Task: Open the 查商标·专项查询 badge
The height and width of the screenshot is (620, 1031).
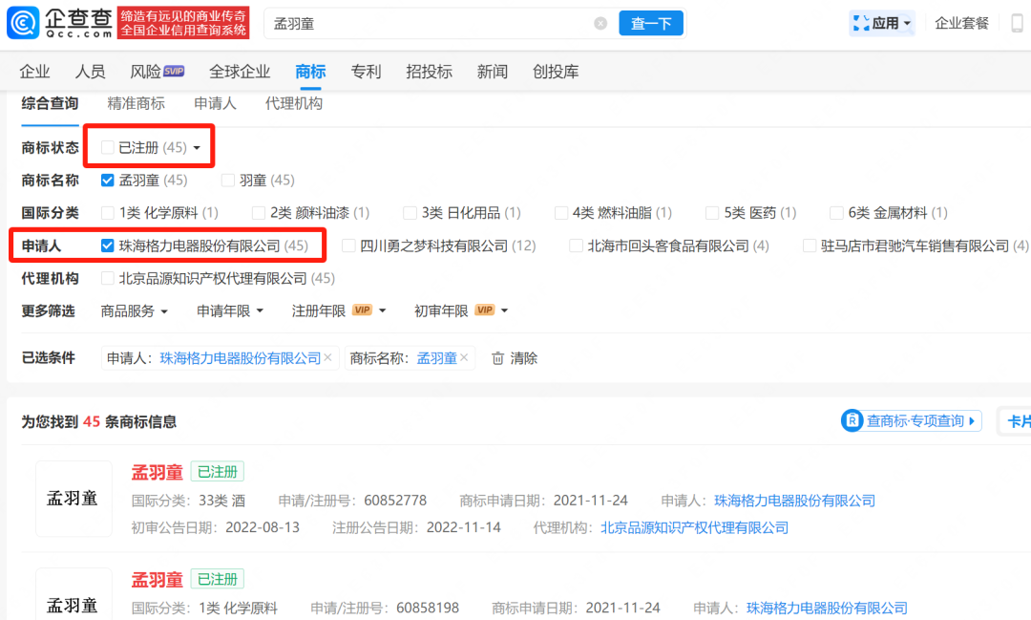Action: pos(912,420)
